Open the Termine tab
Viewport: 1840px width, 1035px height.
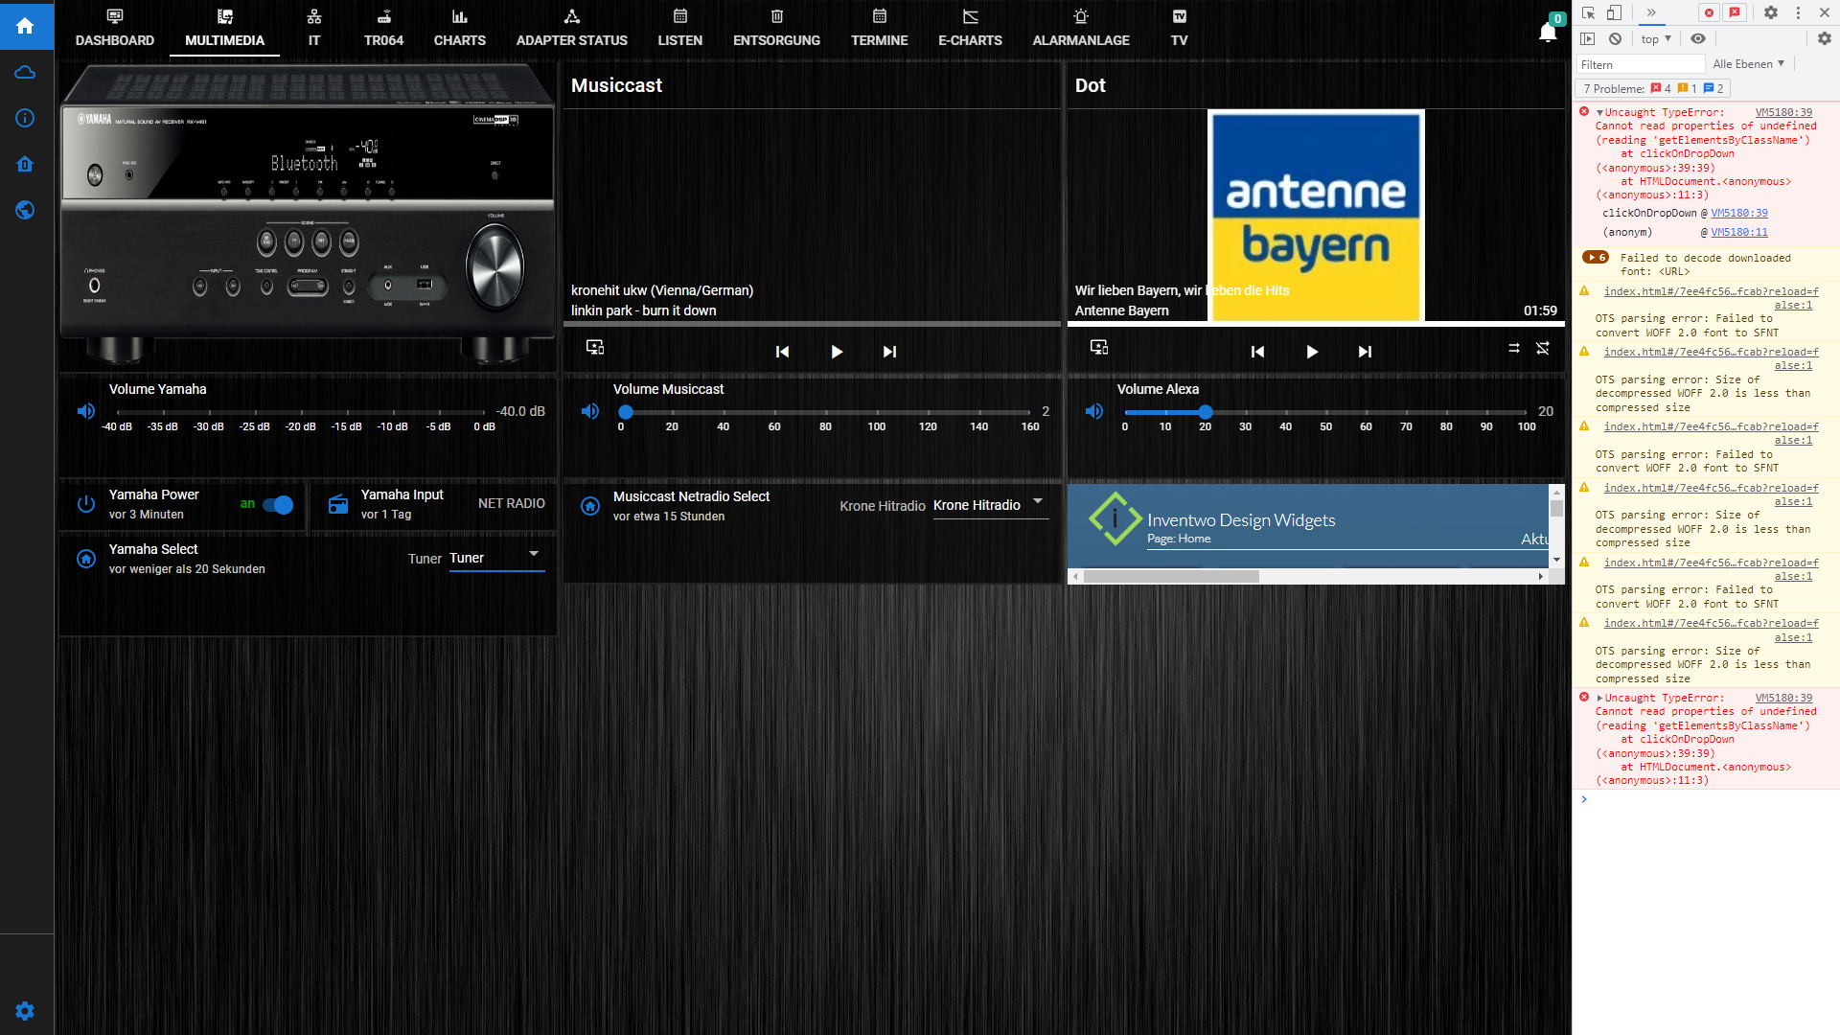tap(880, 29)
